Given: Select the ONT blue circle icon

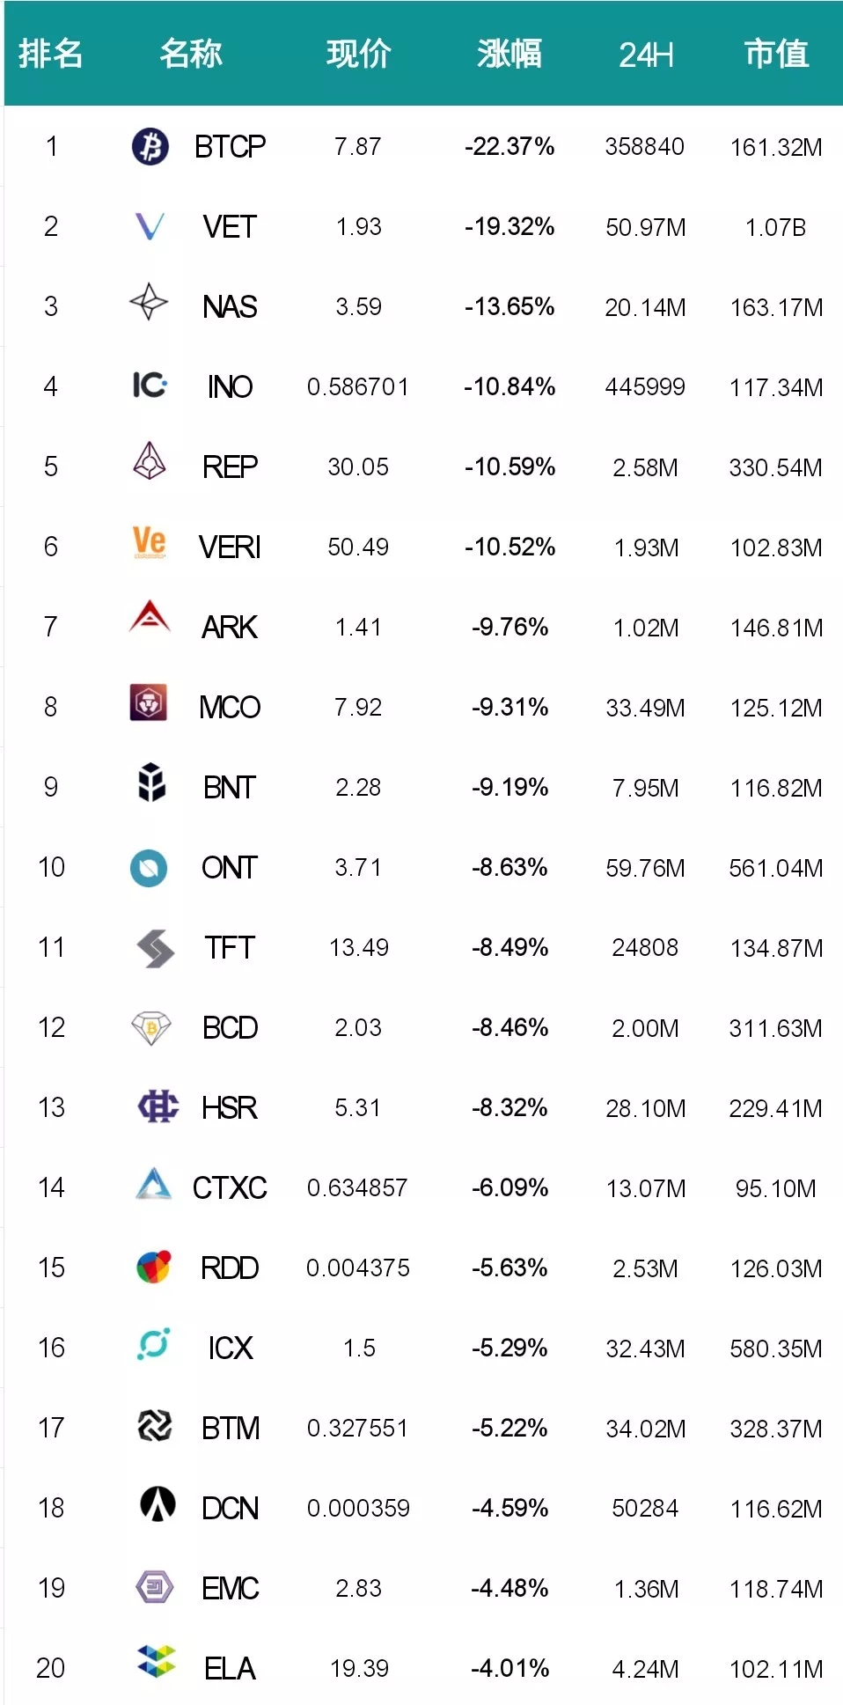Looking at the screenshot, I should coord(149,868).
